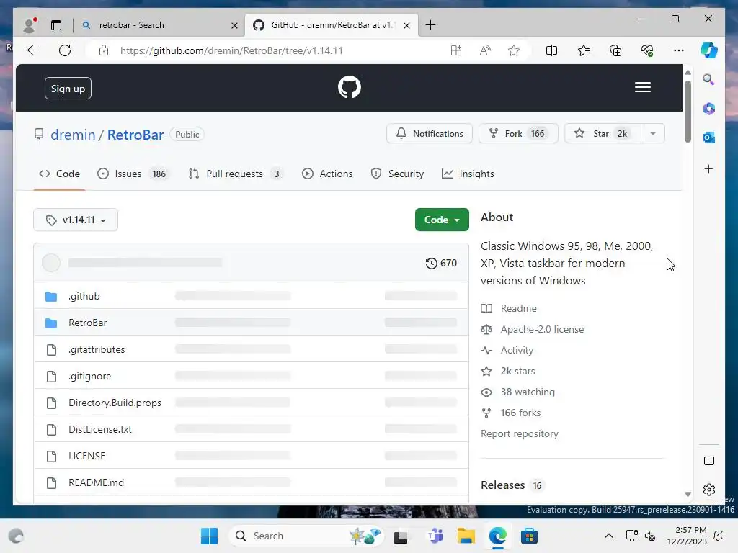Click the taskbar Search box
Screen dimensions: 738x553
(x=306, y=536)
